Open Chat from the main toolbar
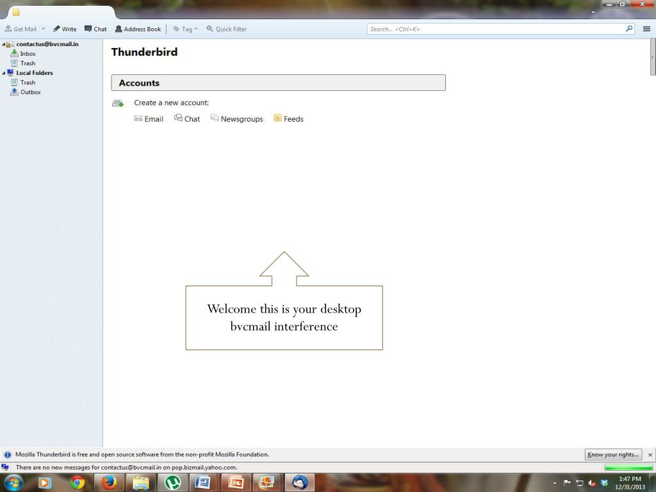656x492 pixels. (96, 29)
